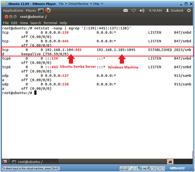This screenshot has width=195, height=172.
Task: Click the VMware CD/DVD drive device icon
Action: pos(131,169)
